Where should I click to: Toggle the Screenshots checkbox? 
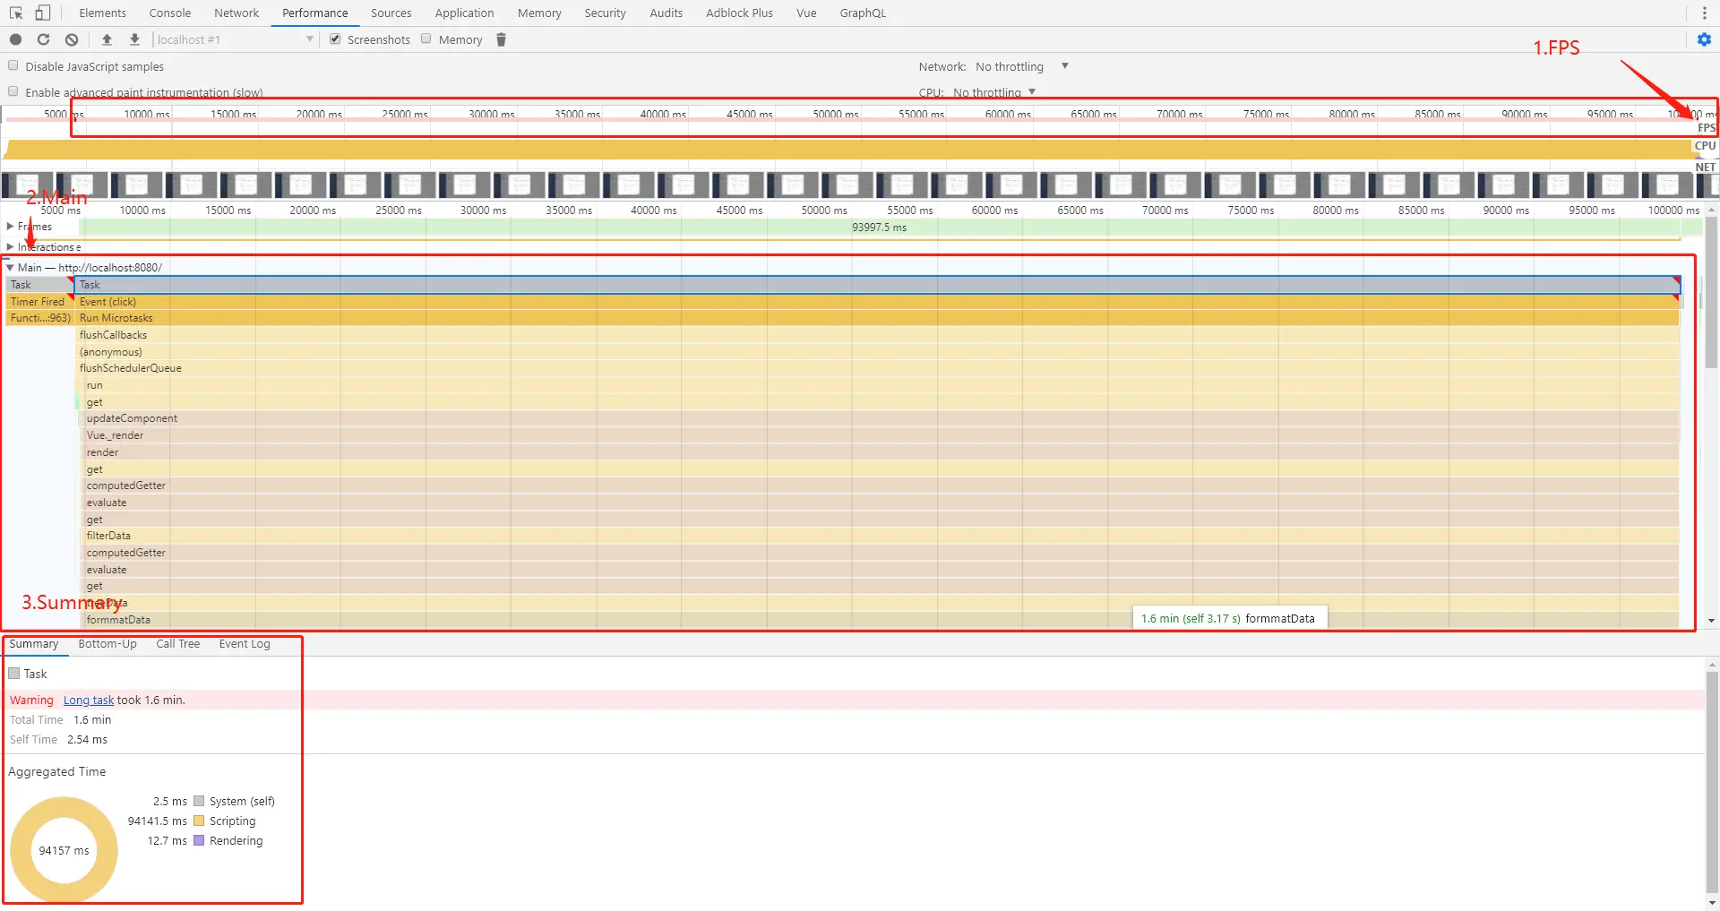click(x=335, y=39)
